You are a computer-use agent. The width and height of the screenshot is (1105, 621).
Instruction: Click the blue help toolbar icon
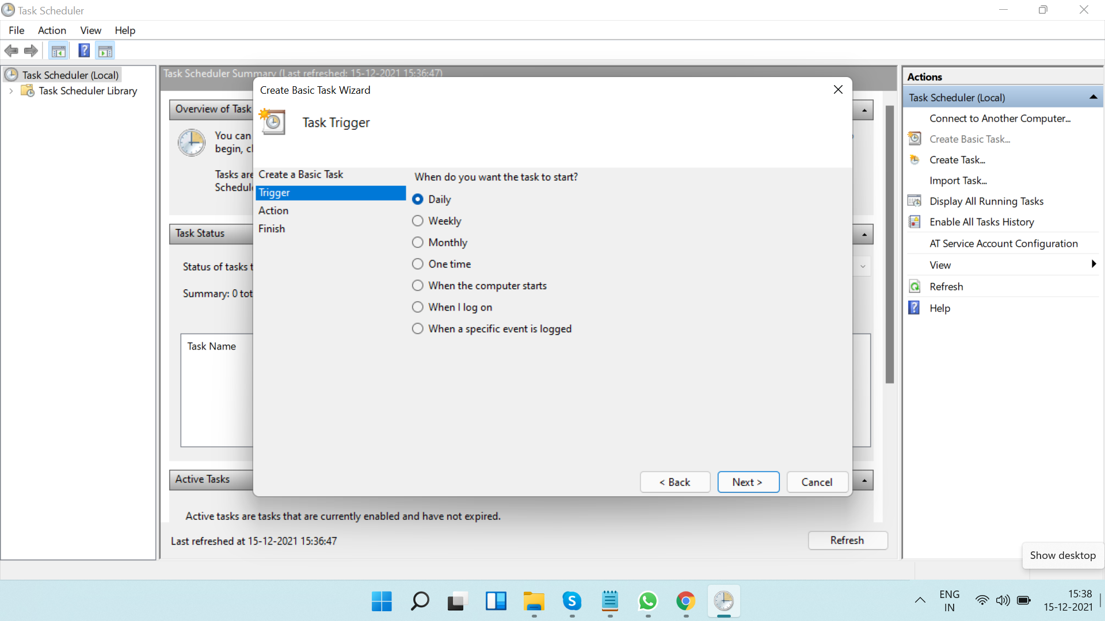click(84, 51)
